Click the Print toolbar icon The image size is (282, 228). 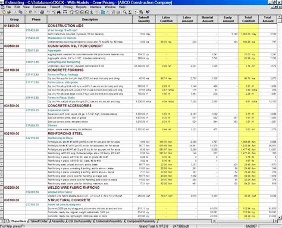[x=42, y=12]
